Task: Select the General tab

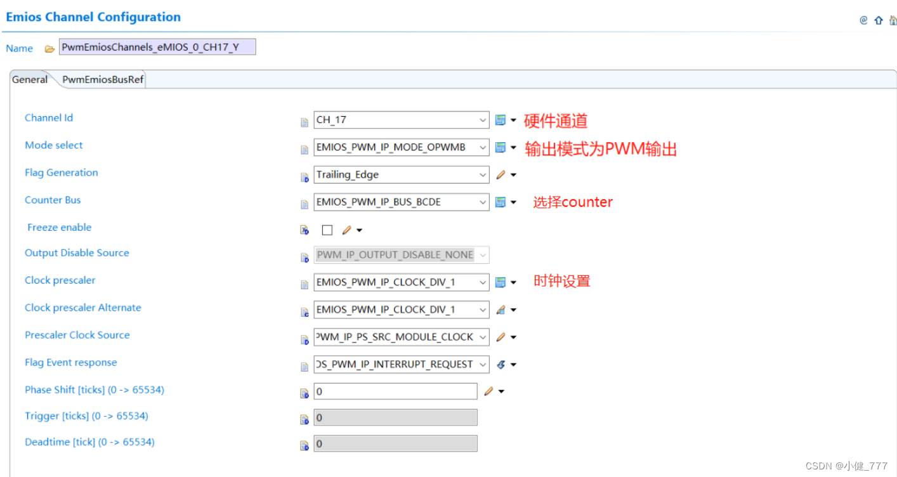Action: (x=29, y=79)
